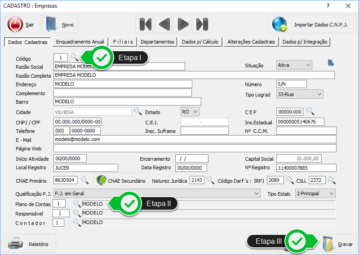Open Tipo Estab. dropdown

(x=315, y=193)
